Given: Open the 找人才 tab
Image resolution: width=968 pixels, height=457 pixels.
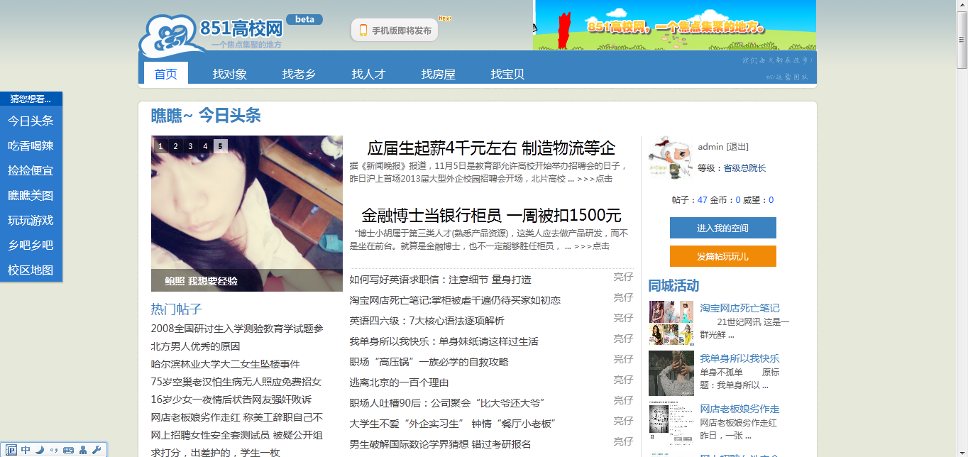Looking at the screenshot, I should (x=369, y=74).
